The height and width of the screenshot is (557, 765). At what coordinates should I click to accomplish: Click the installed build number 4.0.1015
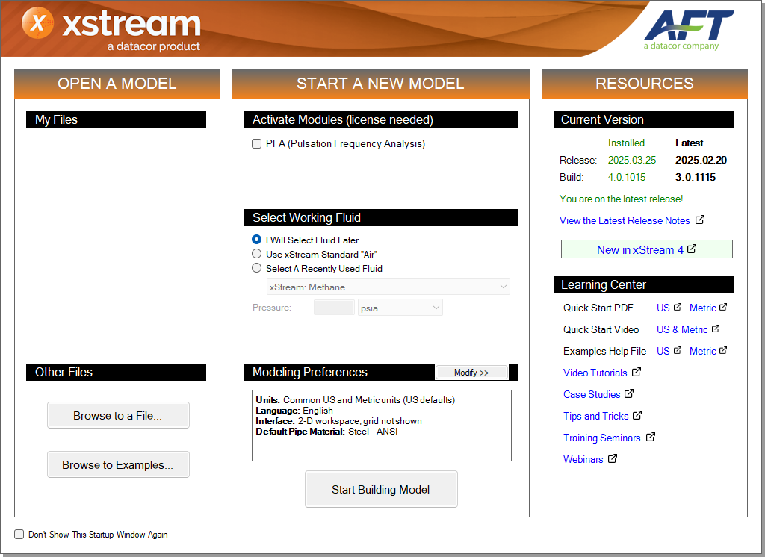click(x=627, y=177)
